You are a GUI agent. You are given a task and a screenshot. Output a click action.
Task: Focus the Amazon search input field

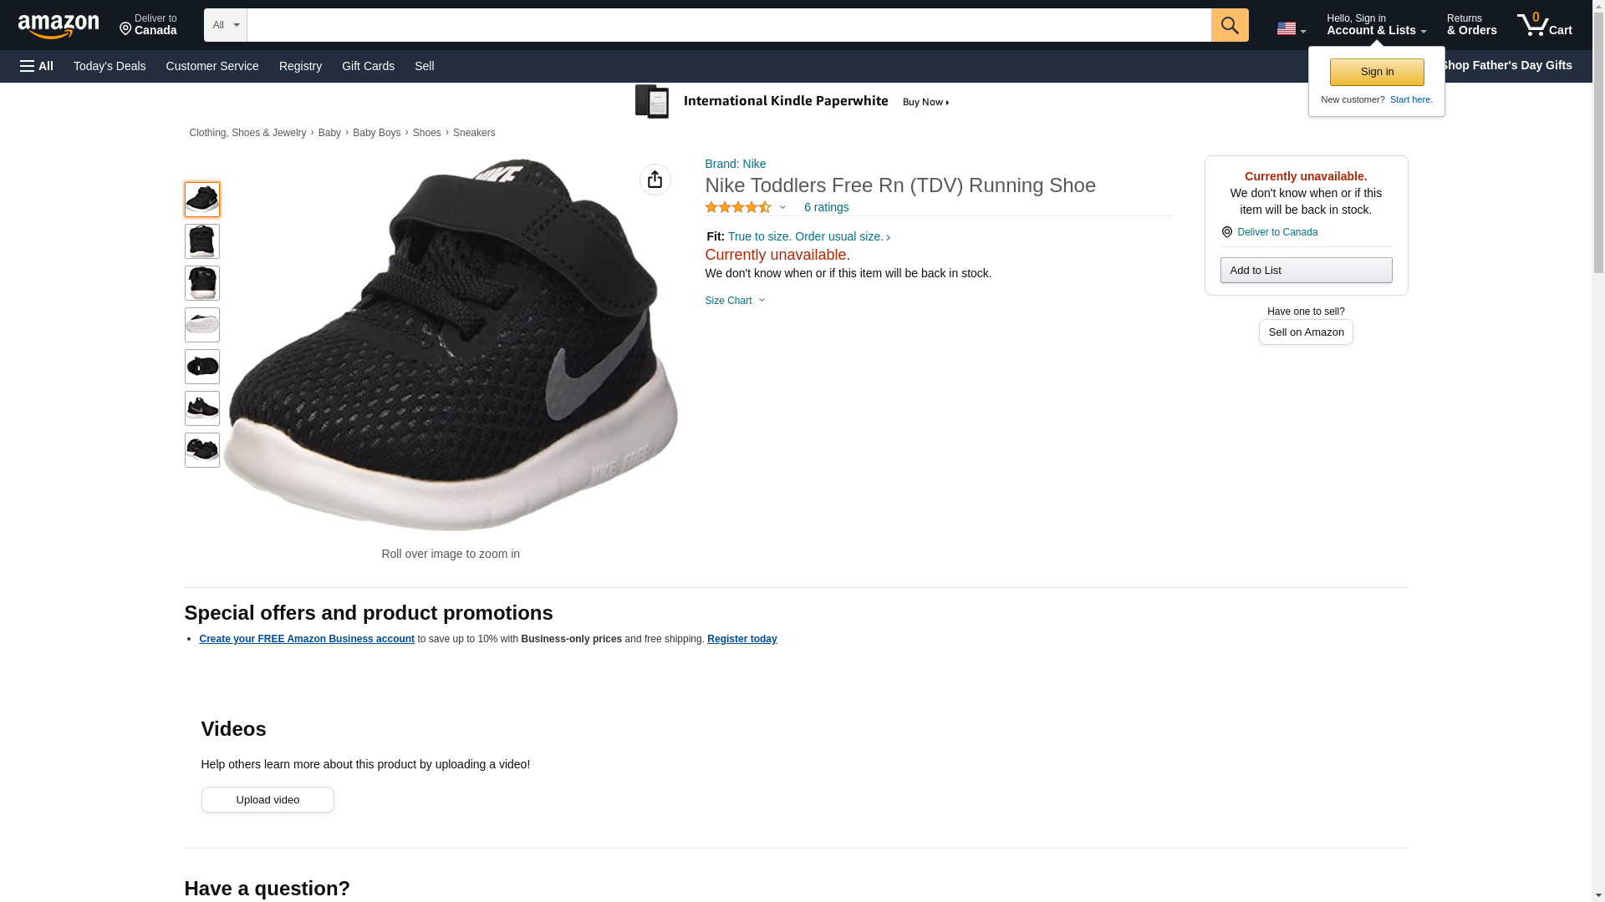pos(728,25)
